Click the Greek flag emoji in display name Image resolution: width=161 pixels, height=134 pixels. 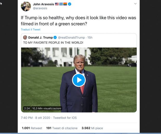61,4
